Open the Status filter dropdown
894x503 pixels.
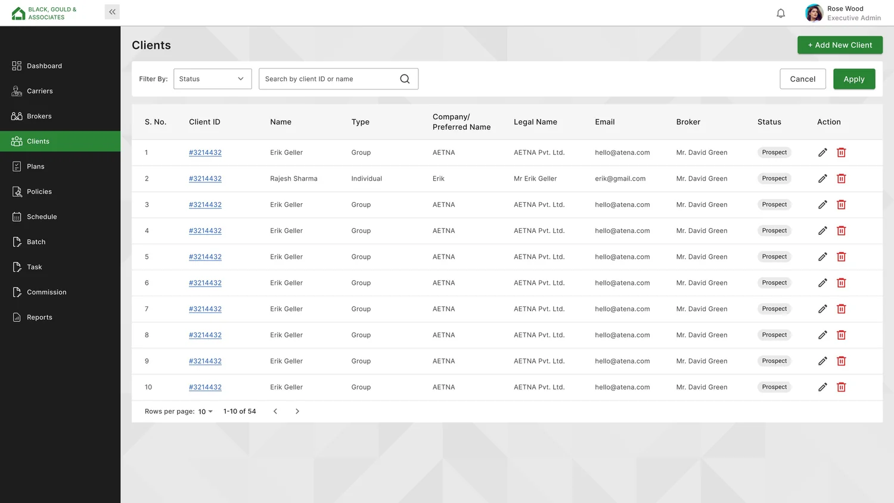[212, 79]
